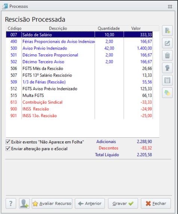Image resolution: width=178 pixels, height=214 pixels.
Task: Click the Avaliar Recurso star button
Action: coord(52,203)
